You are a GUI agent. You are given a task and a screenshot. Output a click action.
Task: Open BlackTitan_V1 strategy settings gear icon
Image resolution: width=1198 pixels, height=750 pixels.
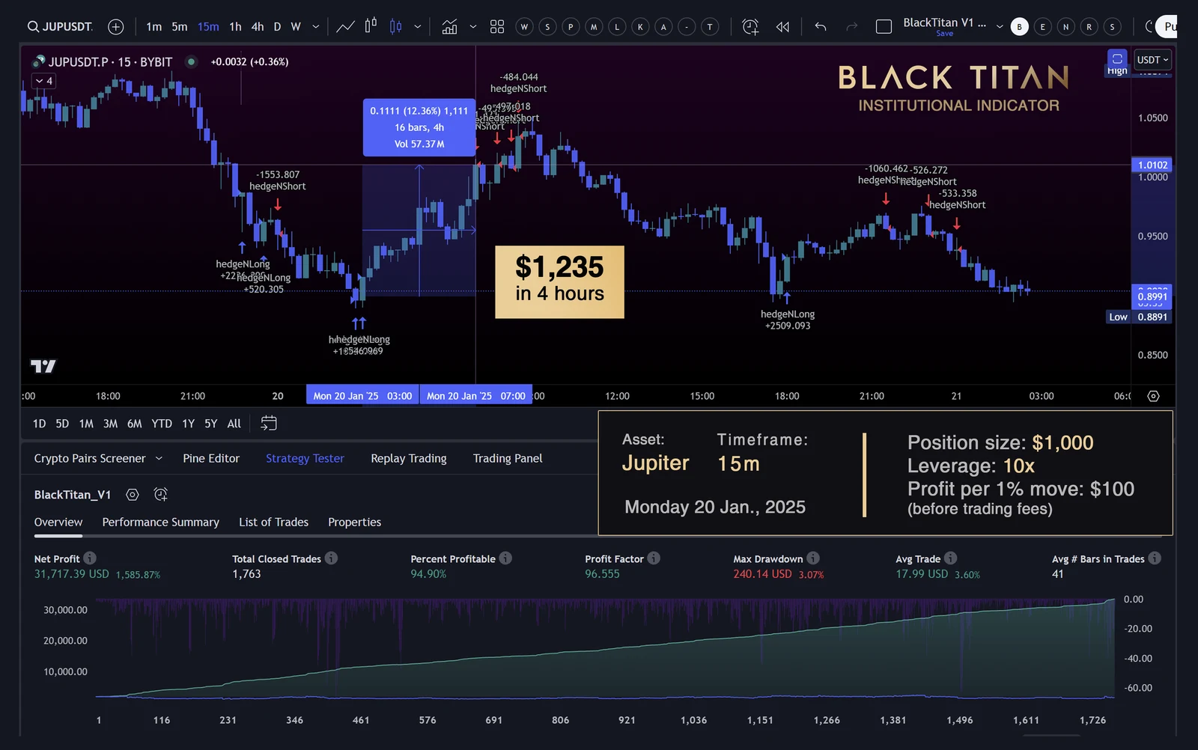point(133,495)
